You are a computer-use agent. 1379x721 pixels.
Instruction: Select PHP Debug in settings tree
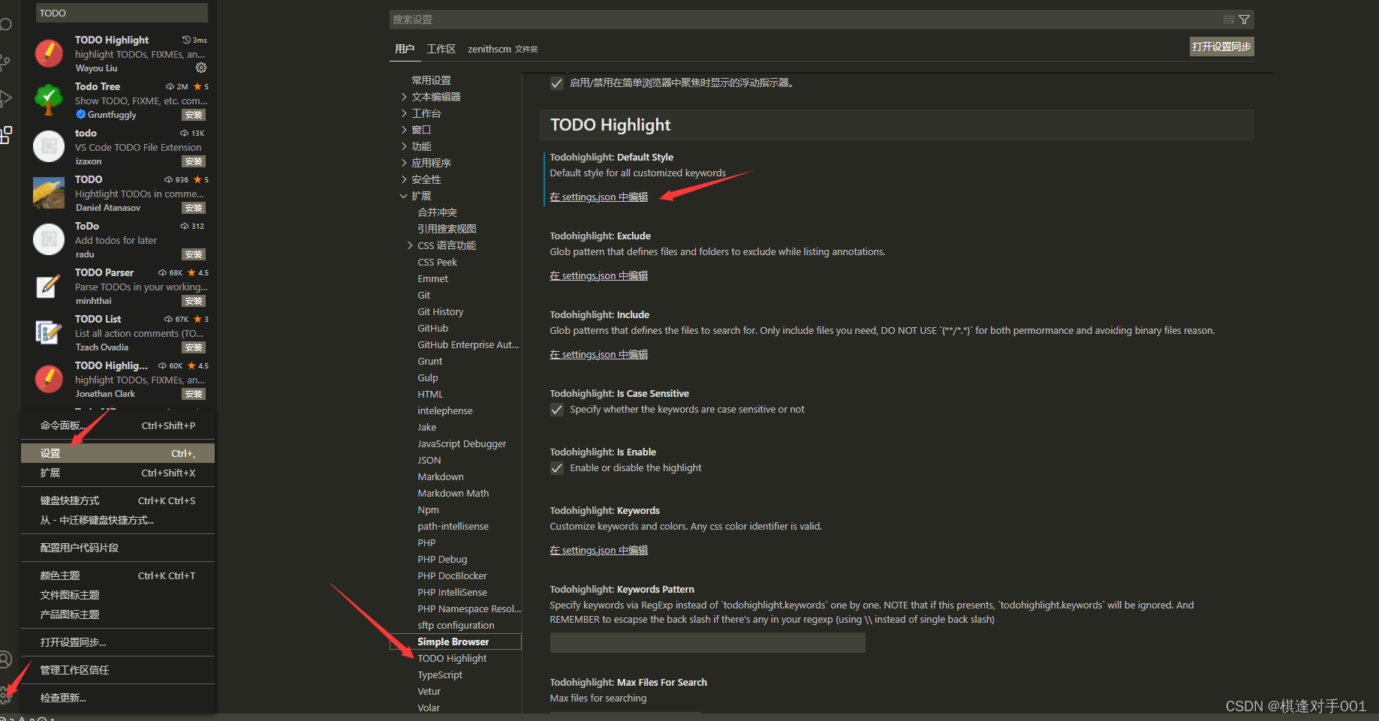point(442,559)
